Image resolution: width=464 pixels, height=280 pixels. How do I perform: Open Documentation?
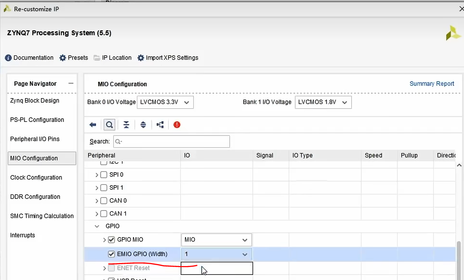(x=29, y=58)
